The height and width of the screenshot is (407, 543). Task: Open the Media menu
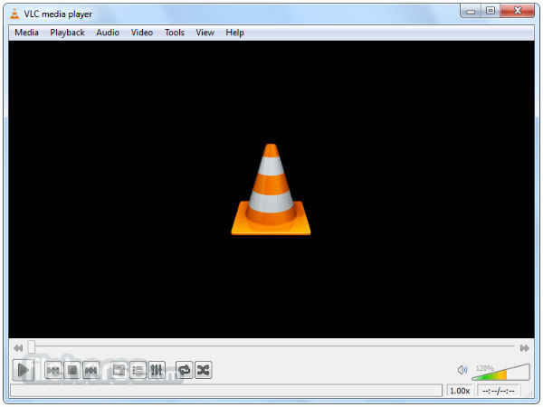tap(26, 33)
